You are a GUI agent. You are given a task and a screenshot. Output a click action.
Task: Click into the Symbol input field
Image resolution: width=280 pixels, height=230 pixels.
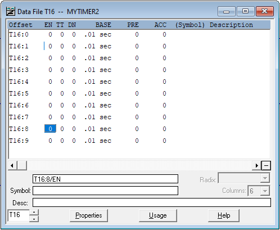pos(105,191)
